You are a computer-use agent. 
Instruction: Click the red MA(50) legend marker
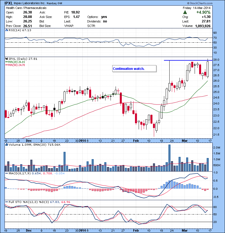(7, 65)
